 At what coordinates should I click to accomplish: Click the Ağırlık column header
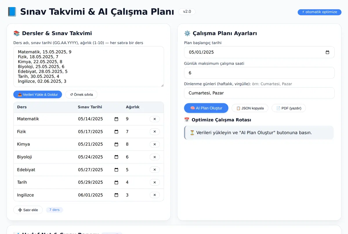point(133,107)
